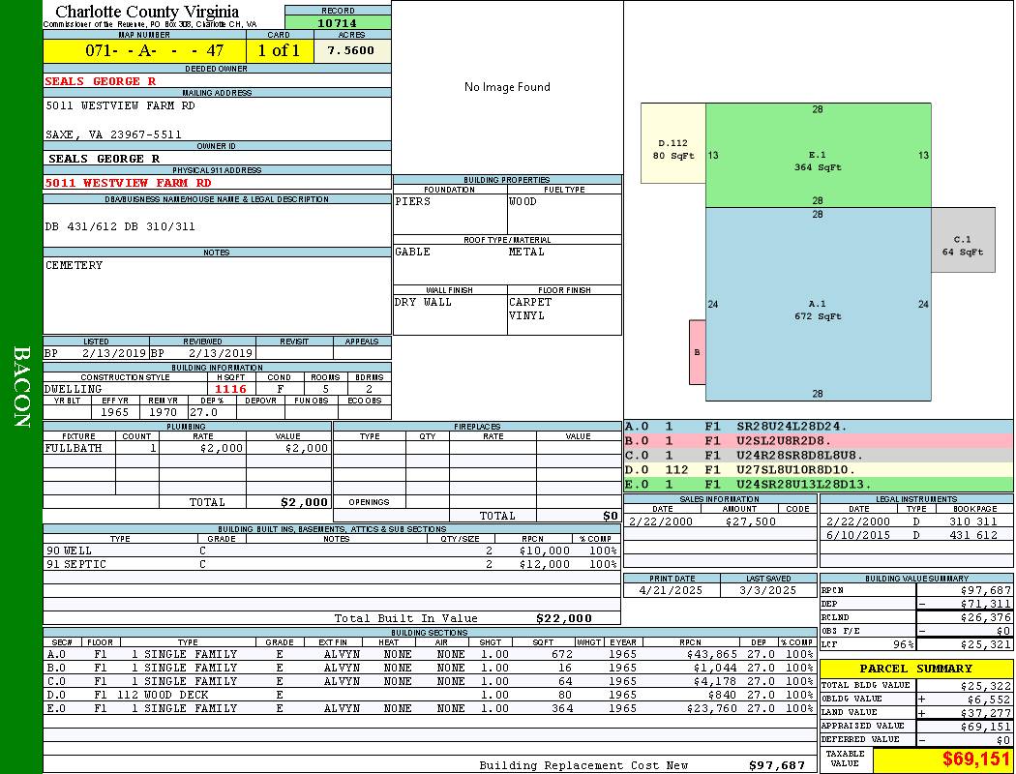1016x774 pixels.
Task: Click OBLDG value $6,552
Action: [989, 700]
